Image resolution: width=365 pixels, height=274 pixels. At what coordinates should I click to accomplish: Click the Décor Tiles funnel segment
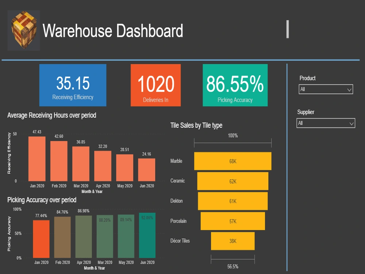[x=232, y=241]
